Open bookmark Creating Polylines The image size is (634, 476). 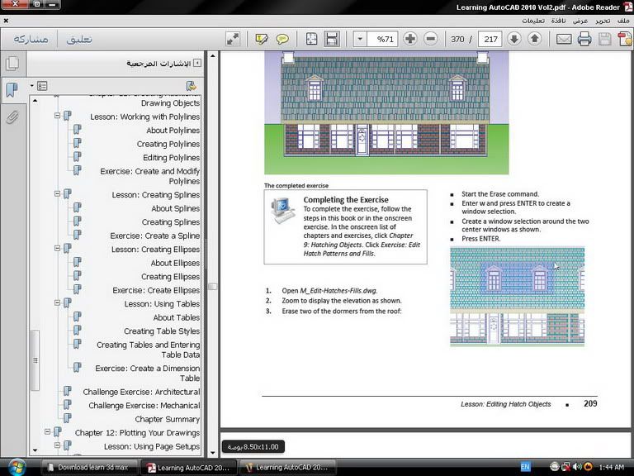(168, 144)
